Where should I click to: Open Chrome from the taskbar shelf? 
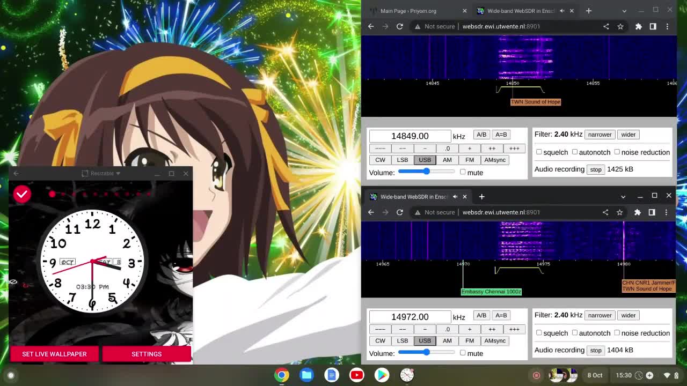[282, 375]
